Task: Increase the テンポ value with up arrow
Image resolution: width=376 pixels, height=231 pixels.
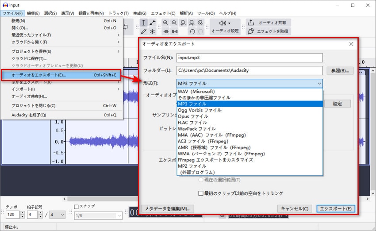Action: (22, 212)
